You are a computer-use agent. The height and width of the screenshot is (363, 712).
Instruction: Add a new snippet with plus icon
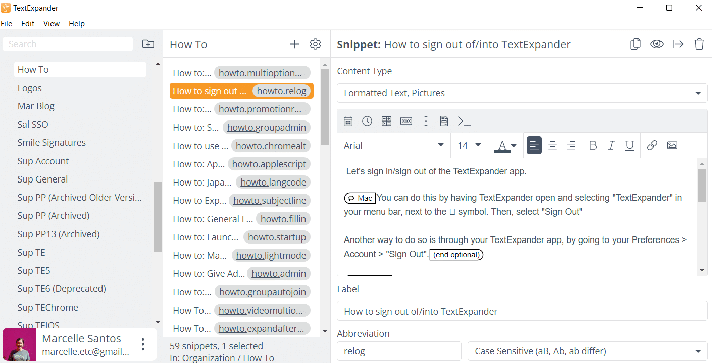click(294, 44)
